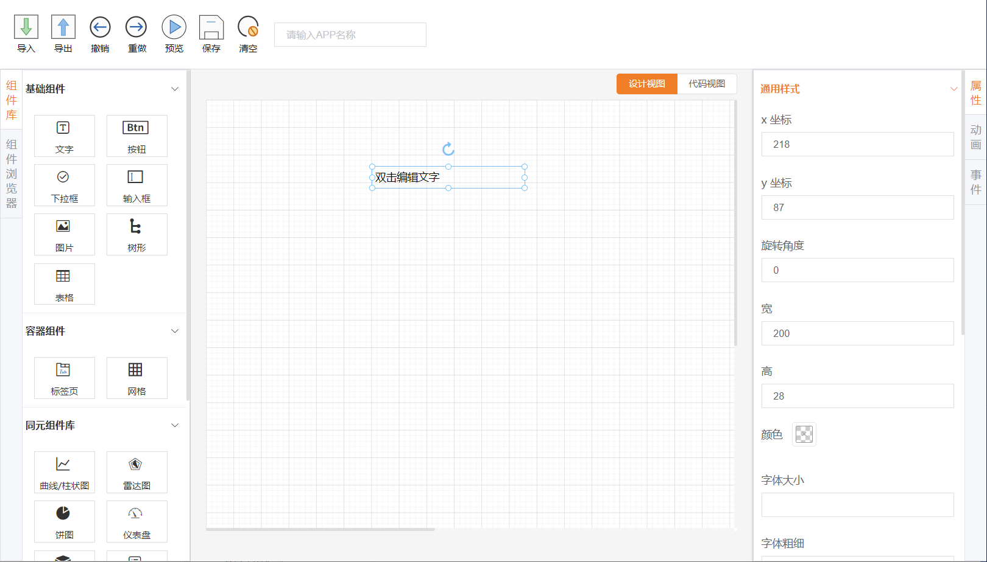Clear canvas with 清空 icon
This screenshot has width=987, height=562.
[x=248, y=27]
